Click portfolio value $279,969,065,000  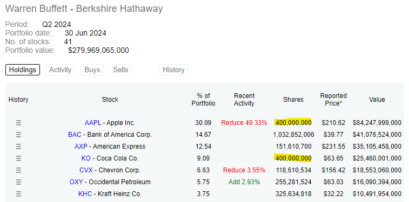(98, 50)
